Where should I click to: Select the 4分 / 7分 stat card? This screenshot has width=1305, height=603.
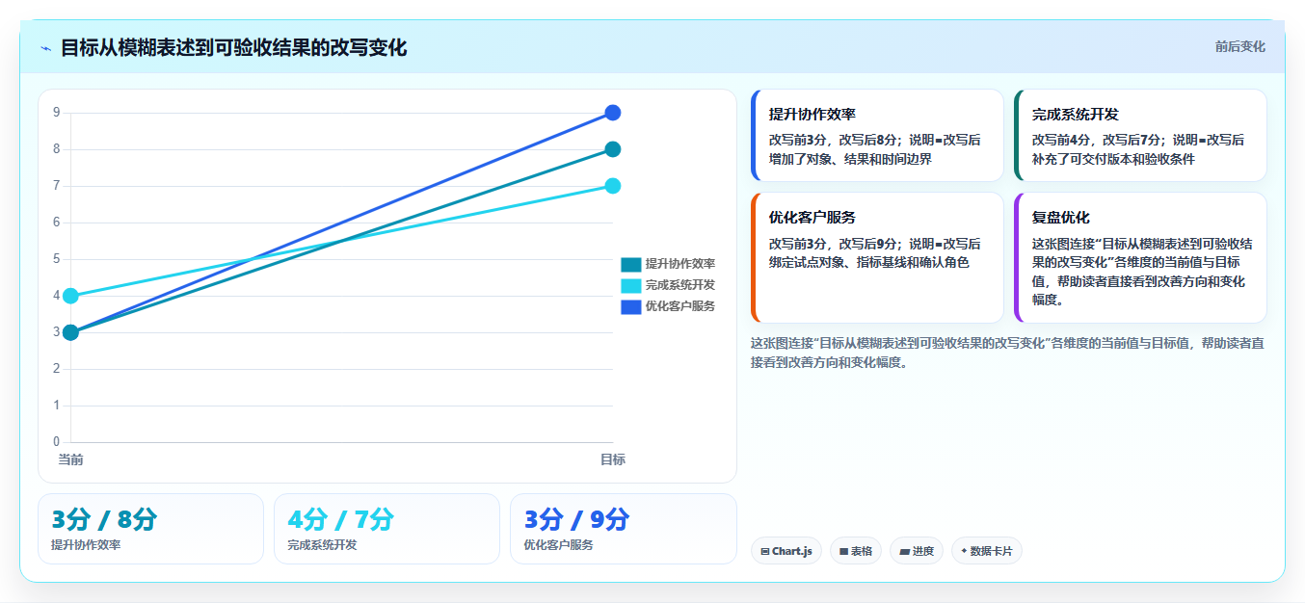coord(386,529)
